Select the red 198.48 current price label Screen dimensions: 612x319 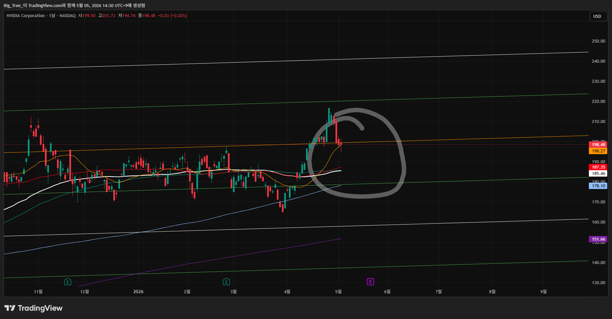pyautogui.click(x=598, y=145)
